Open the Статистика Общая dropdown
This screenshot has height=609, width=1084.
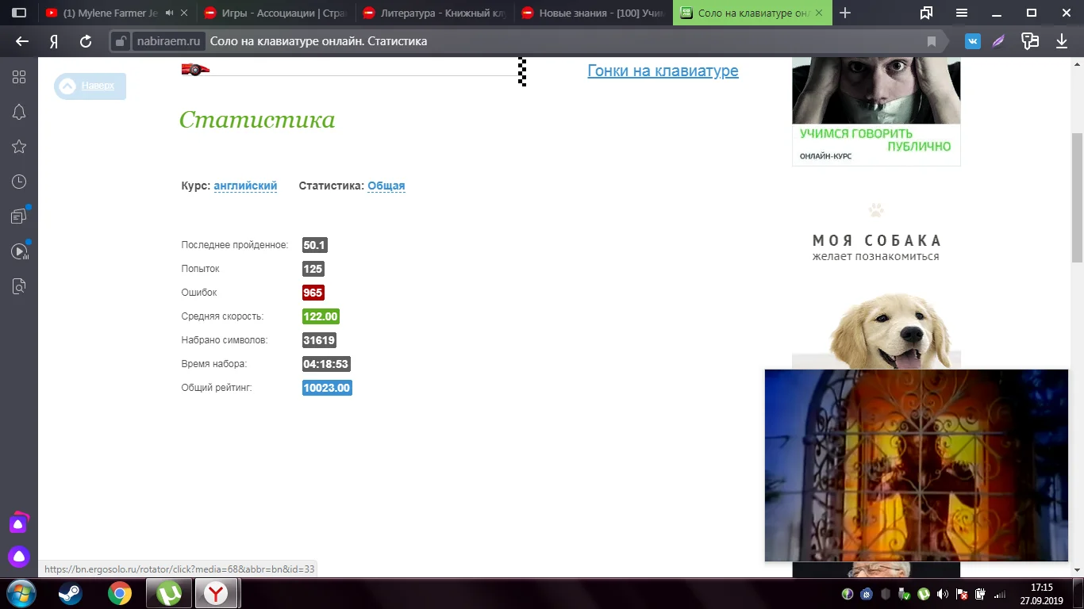tap(386, 186)
